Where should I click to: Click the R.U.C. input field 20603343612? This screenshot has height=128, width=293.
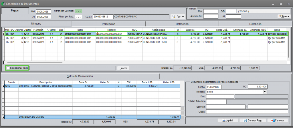pyautogui.click(x=103, y=17)
